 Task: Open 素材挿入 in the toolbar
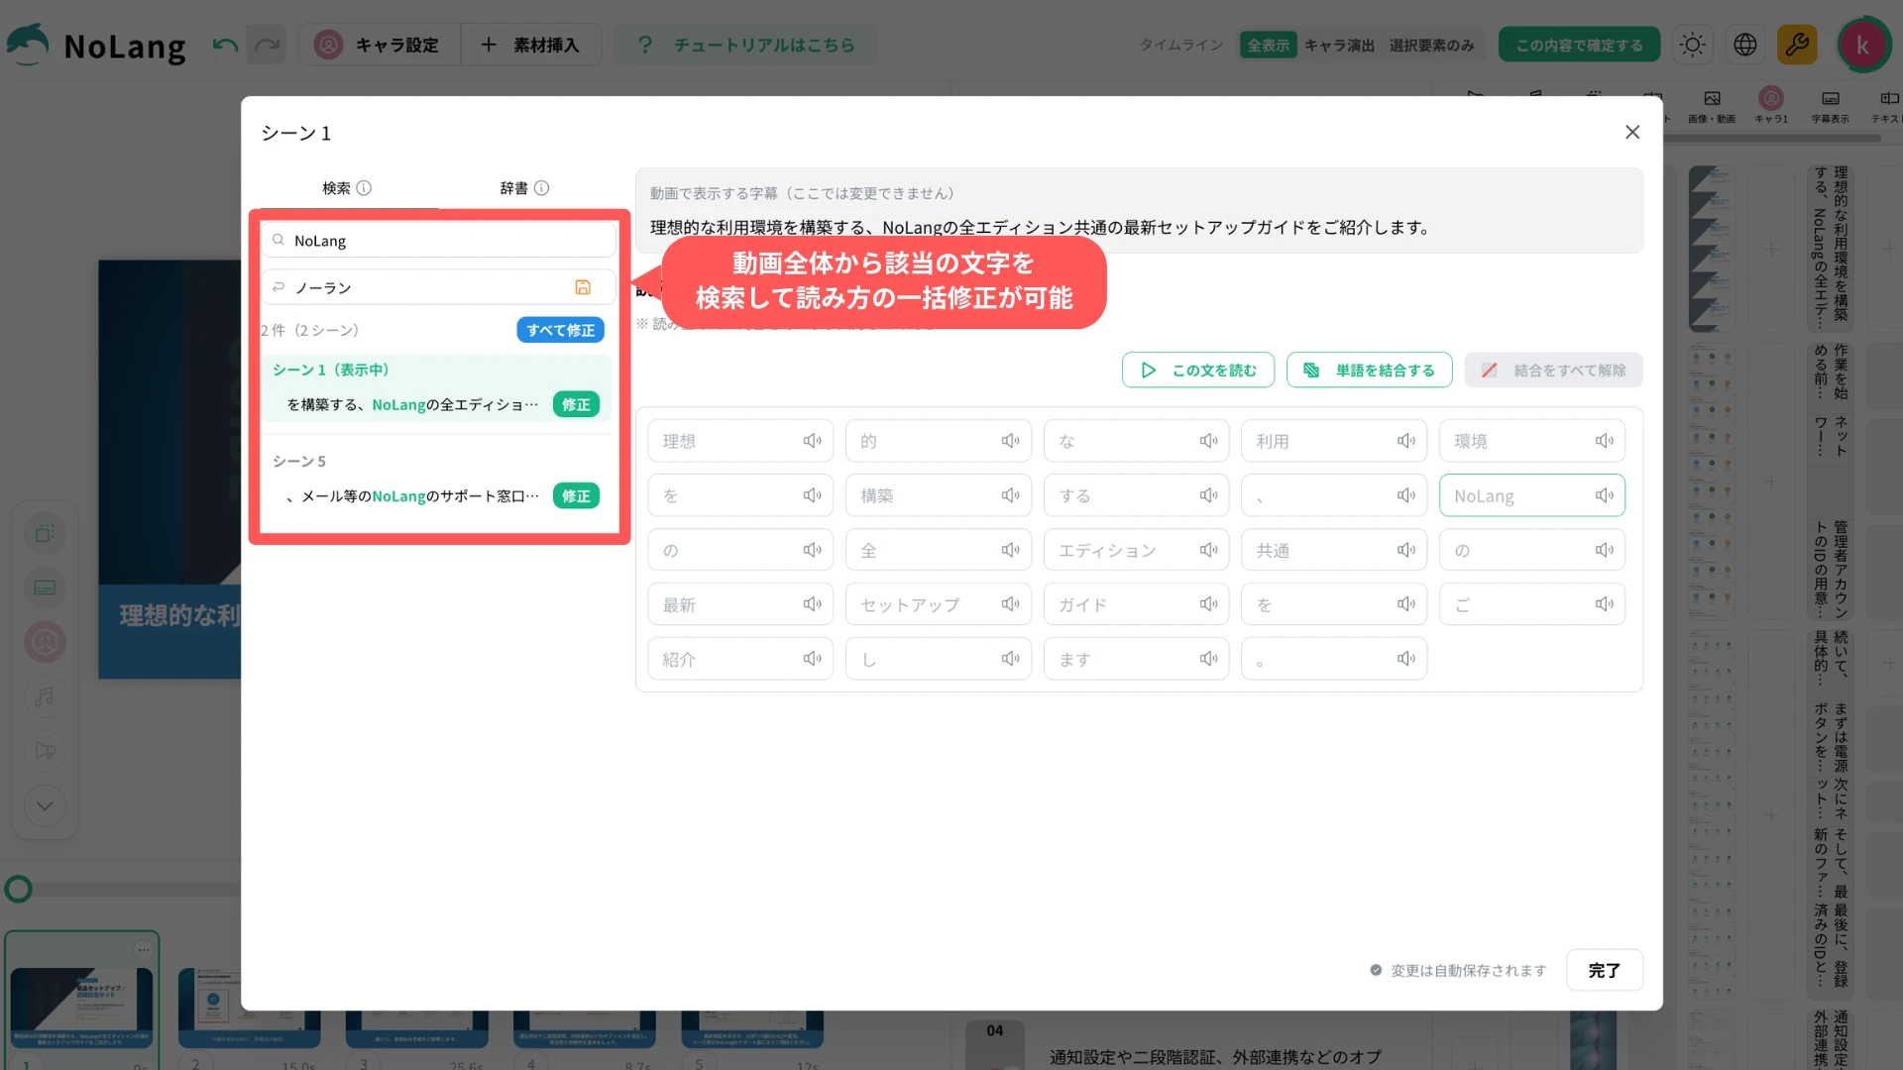pyautogui.click(x=530, y=46)
